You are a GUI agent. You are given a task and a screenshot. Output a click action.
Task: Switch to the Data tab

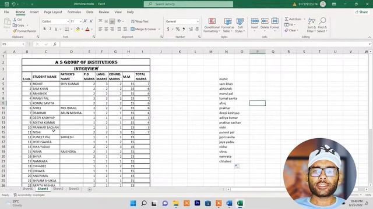[90, 12]
